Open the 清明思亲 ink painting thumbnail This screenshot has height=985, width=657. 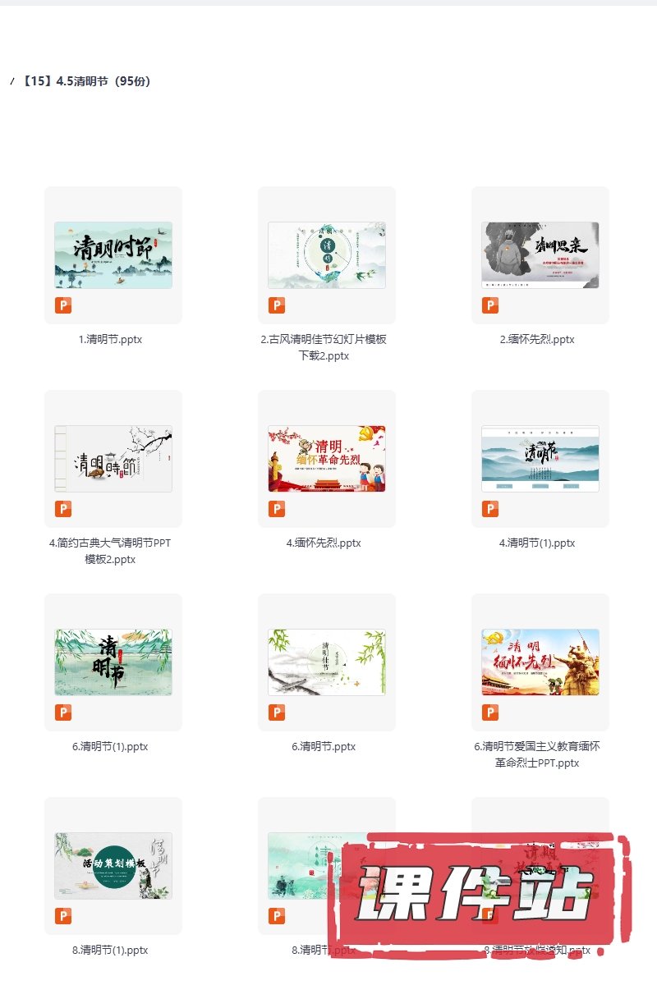(540, 254)
